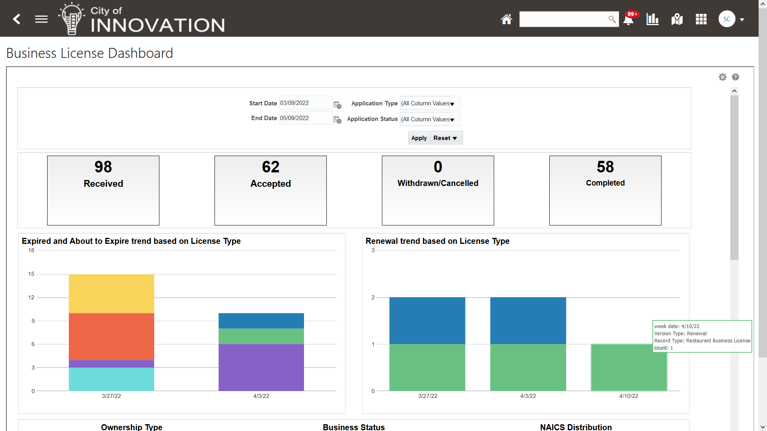
Task: Click in the header search field
Action: click(x=563, y=19)
